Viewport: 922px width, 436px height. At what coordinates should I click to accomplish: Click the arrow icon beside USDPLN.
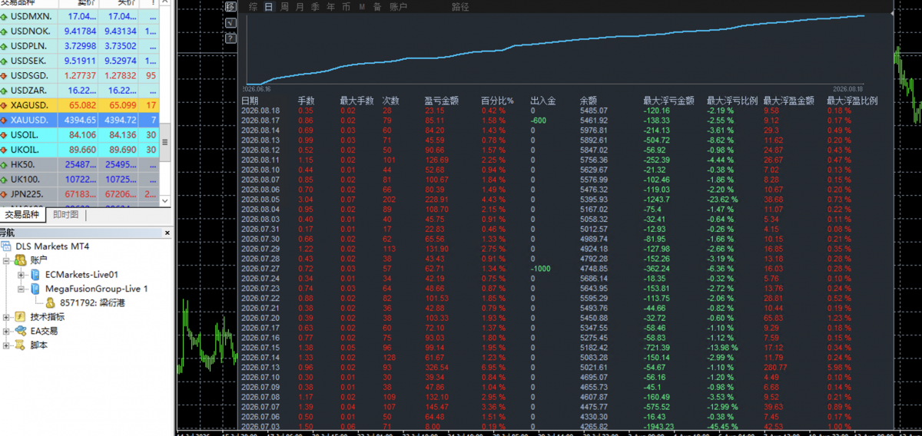coord(4,46)
